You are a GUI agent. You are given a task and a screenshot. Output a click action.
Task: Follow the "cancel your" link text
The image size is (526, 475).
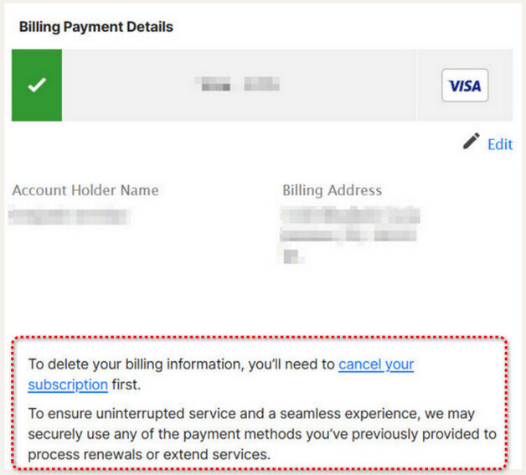point(376,364)
